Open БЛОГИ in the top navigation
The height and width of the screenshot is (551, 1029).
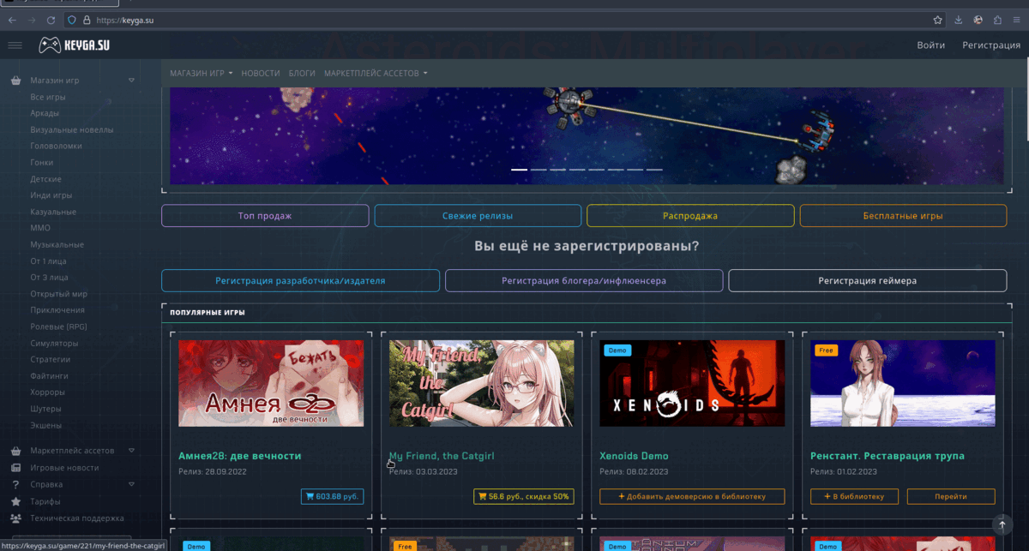(x=302, y=74)
